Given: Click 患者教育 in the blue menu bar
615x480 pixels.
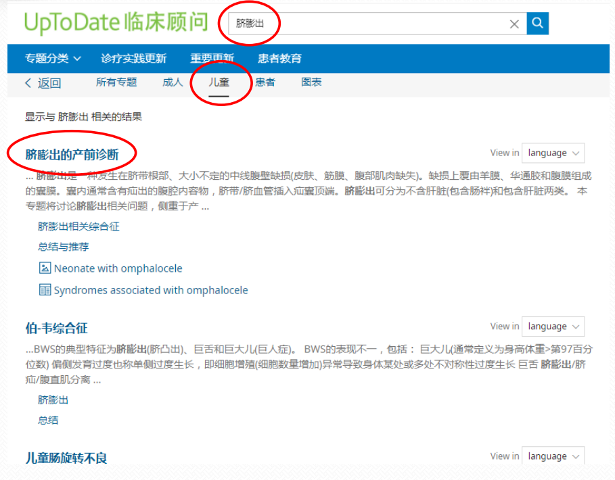Looking at the screenshot, I should pos(280,59).
